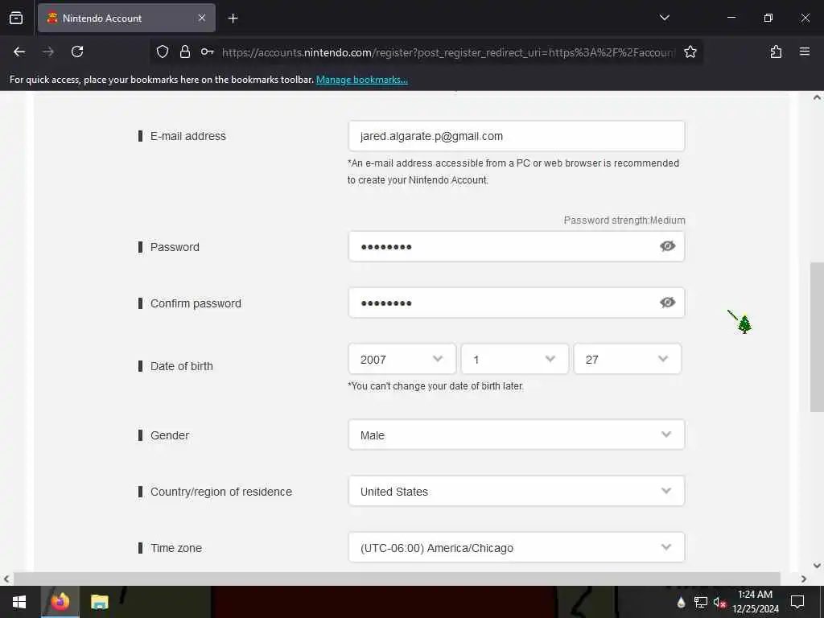Viewport: 824px width, 618px height.
Task: Go forward one page
Action: 48,51
